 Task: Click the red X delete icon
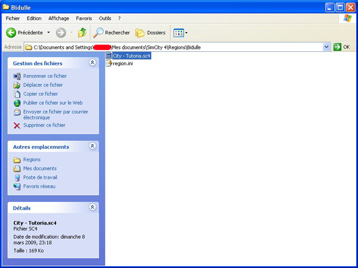pyautogui.click(x=17, y=125)
